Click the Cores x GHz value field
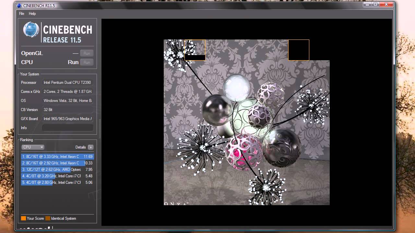This screenshot has height=233, width=415. [x=68, y=92]
